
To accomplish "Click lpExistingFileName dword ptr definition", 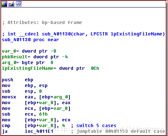I will point(51,68).
